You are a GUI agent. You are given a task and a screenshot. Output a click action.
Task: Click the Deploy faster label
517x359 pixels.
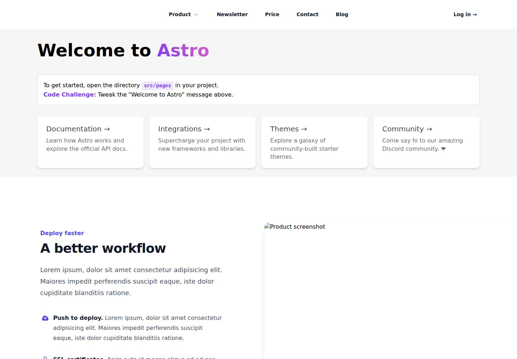click(x=62, y=233)
